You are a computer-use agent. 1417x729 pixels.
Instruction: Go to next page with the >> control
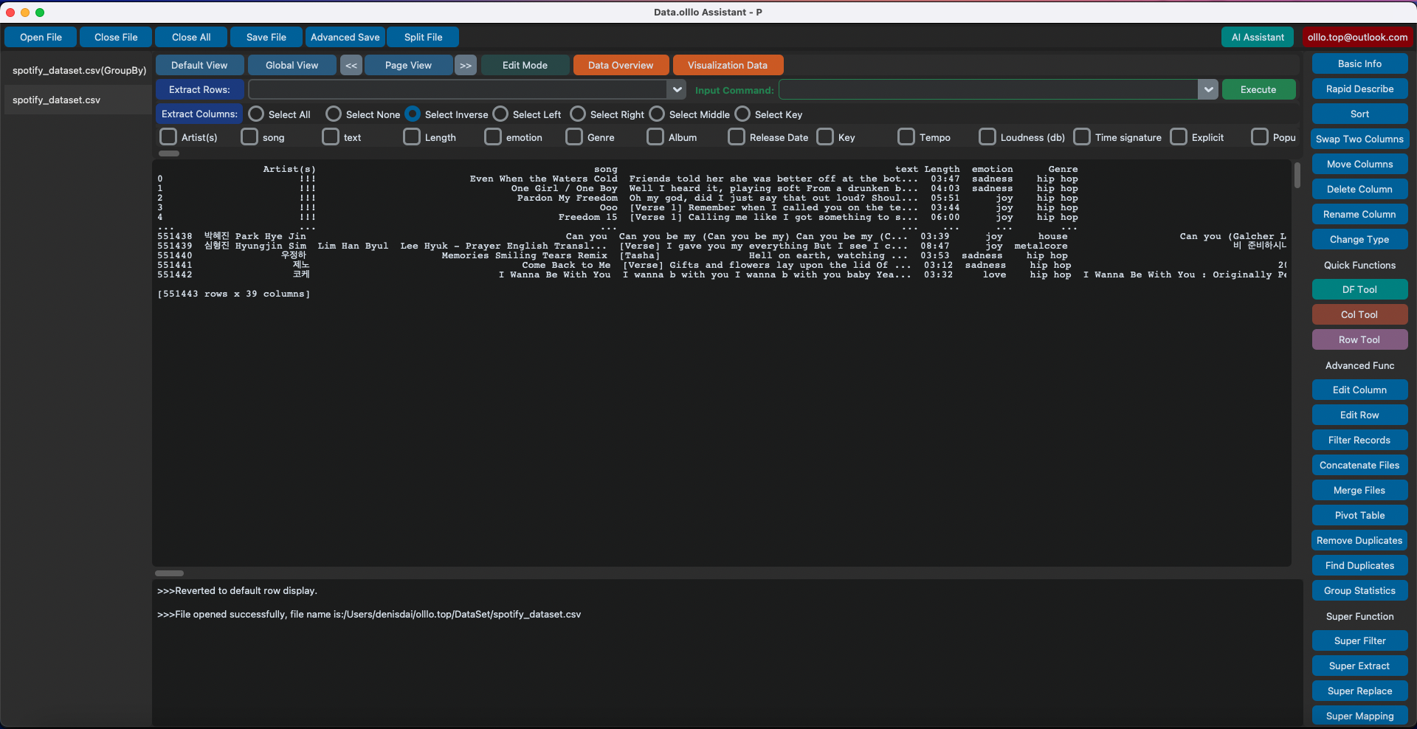pyautogui.click(x=465, y=65)
